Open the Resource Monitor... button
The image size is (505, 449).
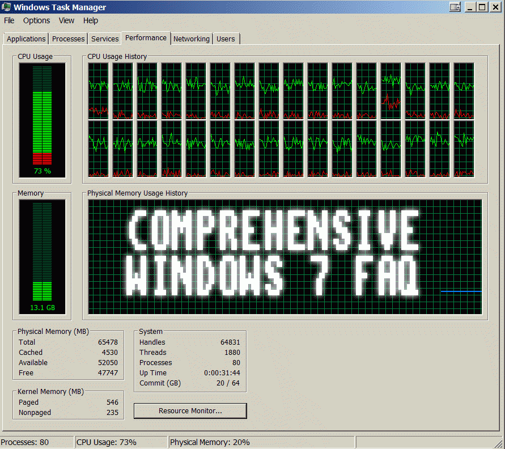click(190, 410)
